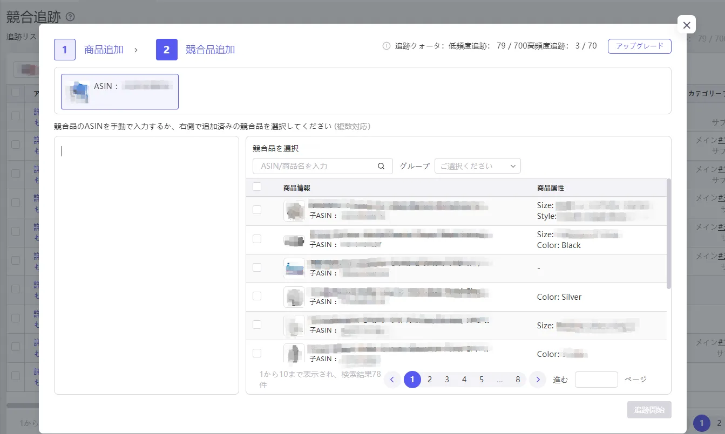Go to page 4 in dialog pagination

pos(464,380)
